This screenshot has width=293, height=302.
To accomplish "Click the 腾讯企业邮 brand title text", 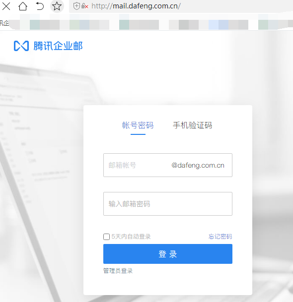I will point(58,46).
